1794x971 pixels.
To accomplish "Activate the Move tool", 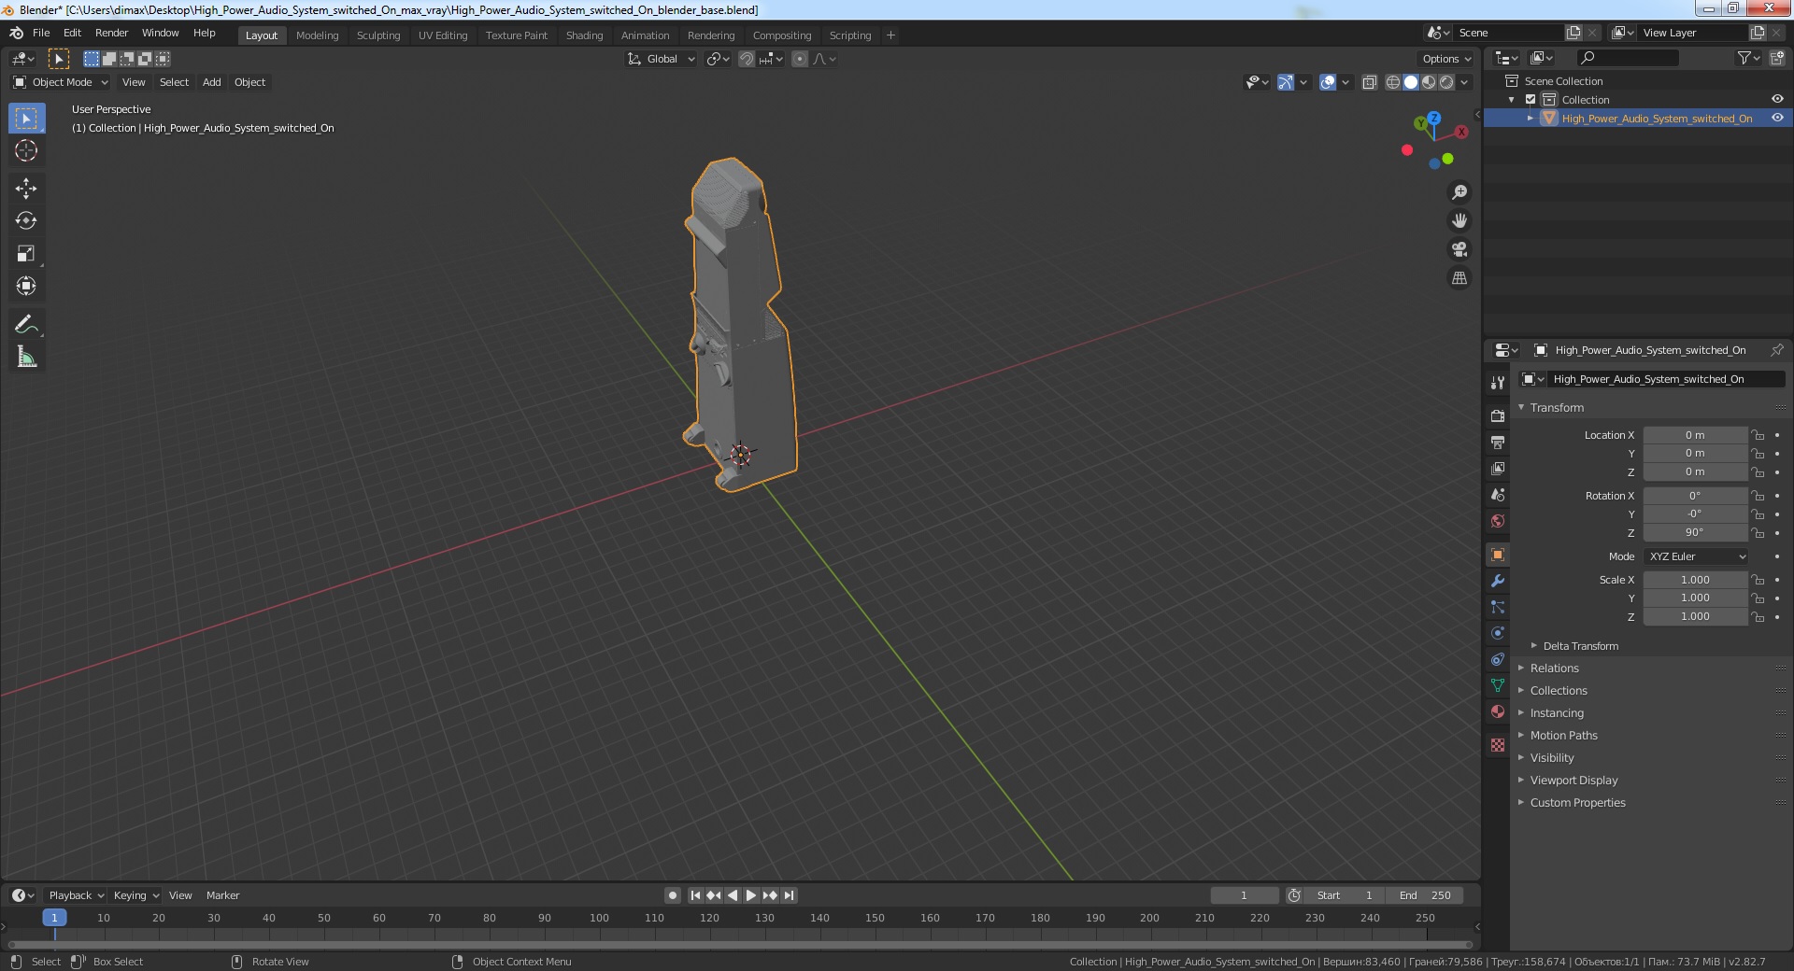I will (26, 189).
